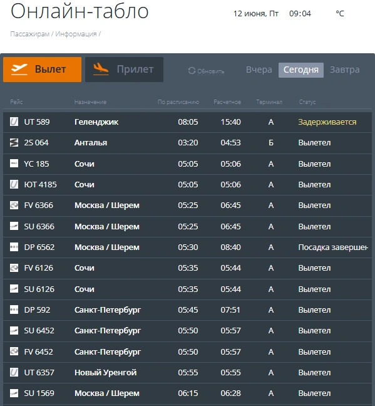Click the UT 6357 airline logo icon

click(14, 372)
